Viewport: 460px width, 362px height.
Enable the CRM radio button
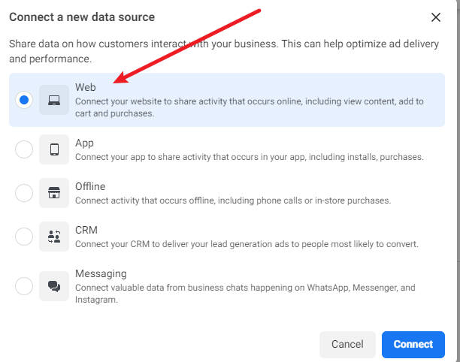(x=24, y=237)
